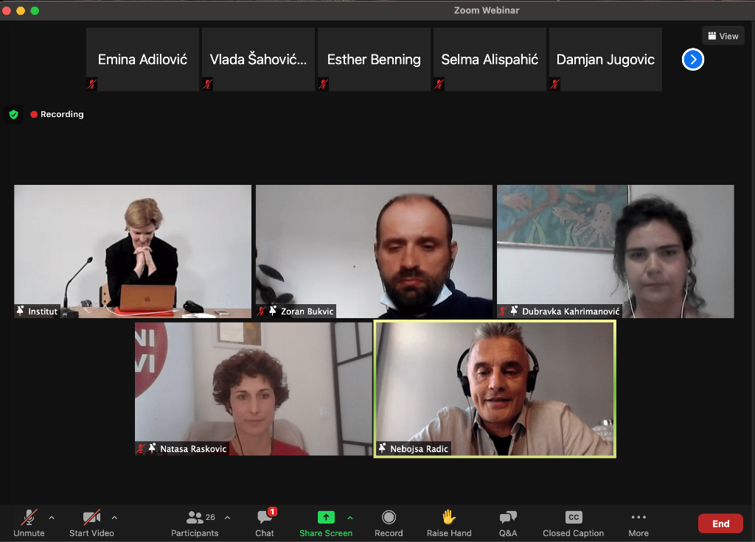Screen dimensions: 755x542
Task: Select Esther Benning's participant tile
Action: (x=374, y=60)
